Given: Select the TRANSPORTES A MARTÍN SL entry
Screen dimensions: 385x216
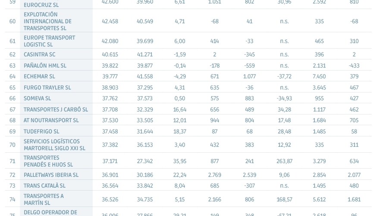Looking at the screenshot, I should coord(44,200).
